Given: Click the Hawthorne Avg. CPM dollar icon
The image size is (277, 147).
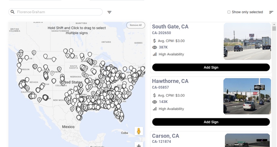Looking at the screenshot, I should [155, 95].
